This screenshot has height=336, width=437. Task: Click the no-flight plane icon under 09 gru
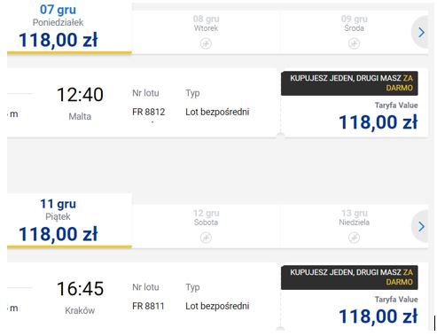tap(354, 43)
